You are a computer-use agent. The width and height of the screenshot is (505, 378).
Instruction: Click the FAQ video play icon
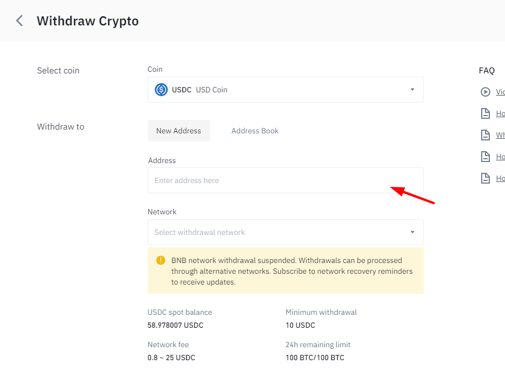pyautogui.click(x=486, y=92)
